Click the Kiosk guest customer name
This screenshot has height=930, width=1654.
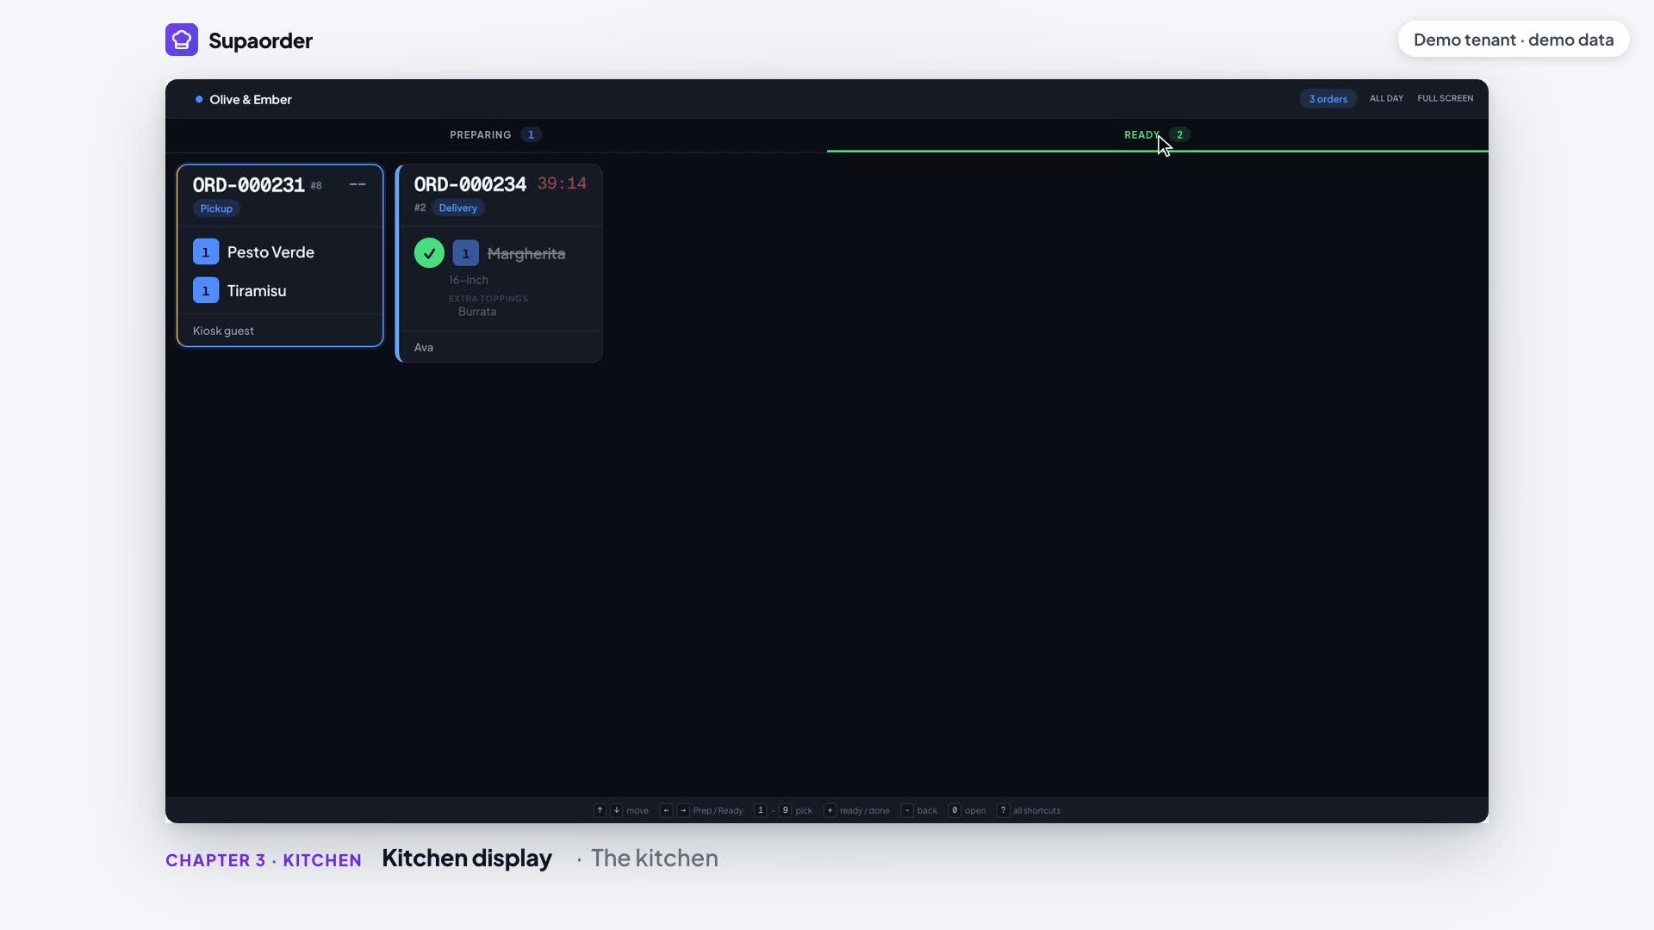point(223,331)
